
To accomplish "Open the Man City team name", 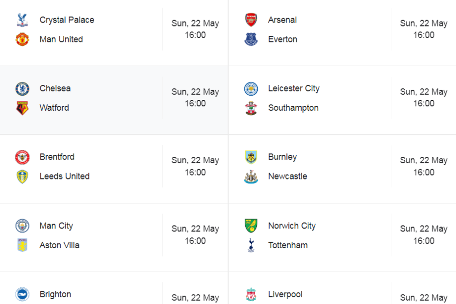I will tap(56, 226).
